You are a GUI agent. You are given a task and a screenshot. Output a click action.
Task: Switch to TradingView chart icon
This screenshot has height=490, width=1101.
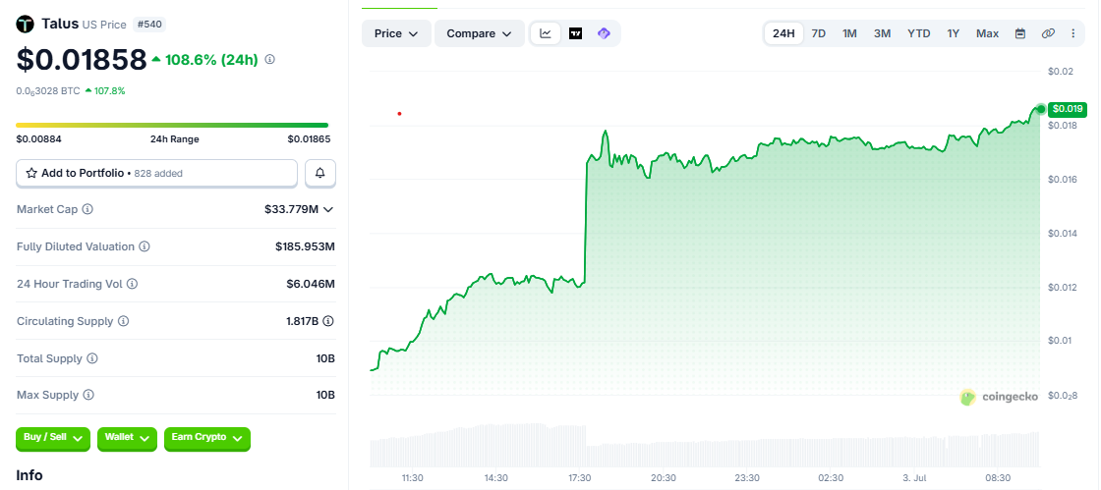point(576,33)
